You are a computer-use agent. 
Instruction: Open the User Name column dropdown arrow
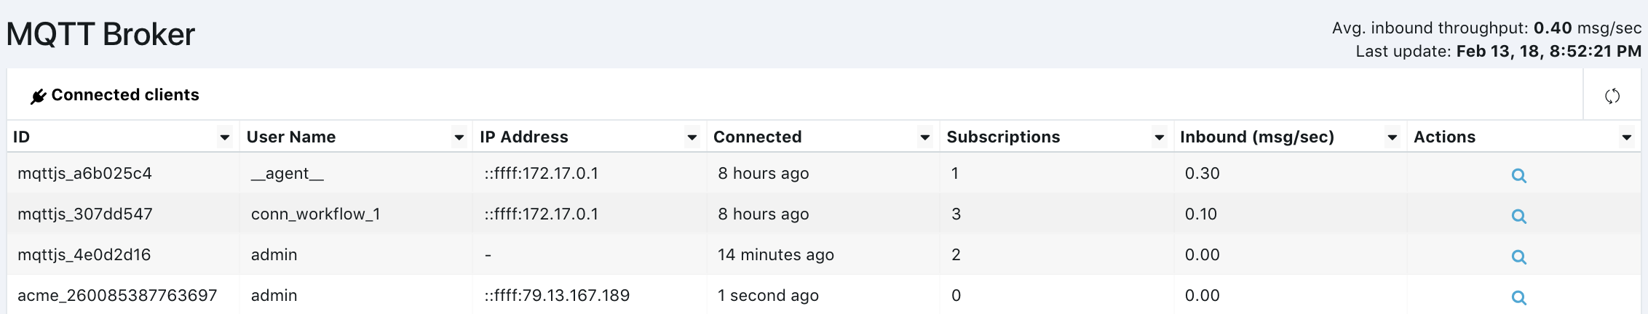coord(459,137)
